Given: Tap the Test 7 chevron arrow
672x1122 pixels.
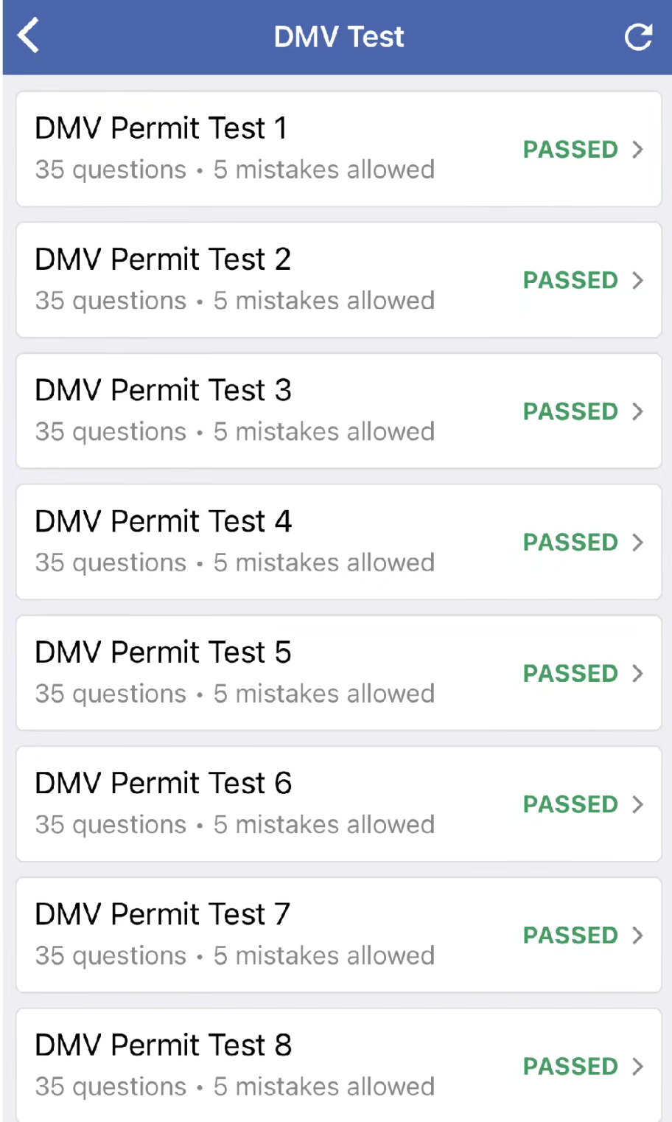Looking at the screenshot, I should [x=638, y=935].
